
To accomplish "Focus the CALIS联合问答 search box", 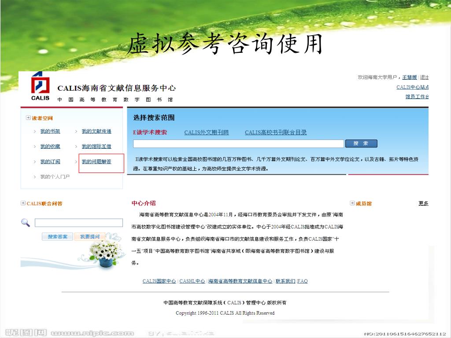I will point(78,223).
